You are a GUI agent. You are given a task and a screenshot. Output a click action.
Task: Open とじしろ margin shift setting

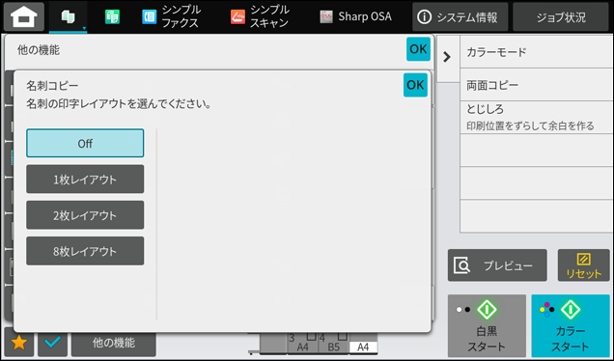pyautogui.click(x=537, y=117)
